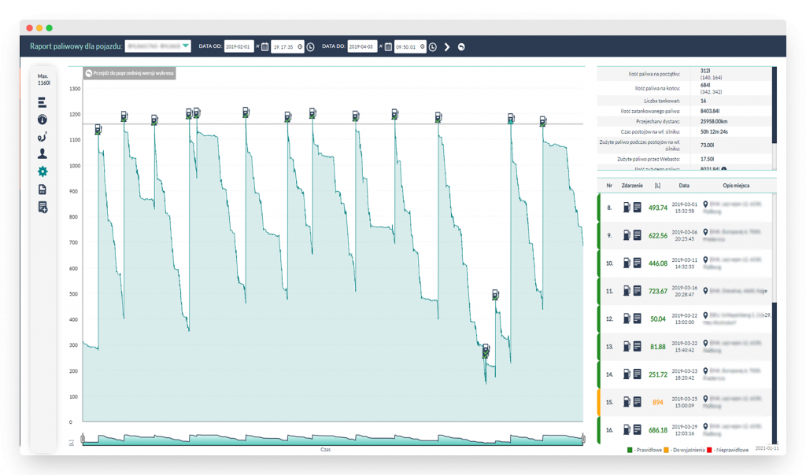The image size is (806, 475).
Task: Select the 50.04 liters value
Action: point(657,319)
